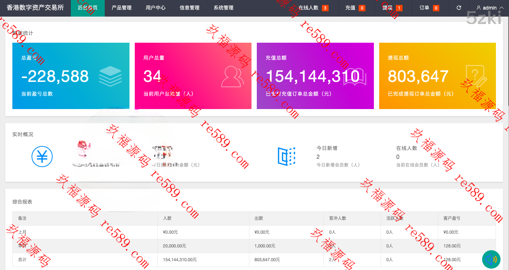This screenshot has height=270, width=509.
Task: Click the refresh icon in the top bar
Action: tap(458, 8)
